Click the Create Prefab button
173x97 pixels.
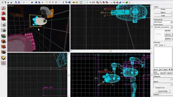pyautogui.click(x=163, y=91)
